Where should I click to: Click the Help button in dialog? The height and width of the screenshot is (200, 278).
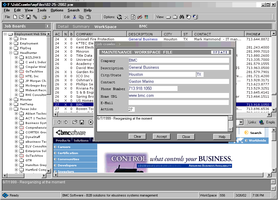coord(222,137)
